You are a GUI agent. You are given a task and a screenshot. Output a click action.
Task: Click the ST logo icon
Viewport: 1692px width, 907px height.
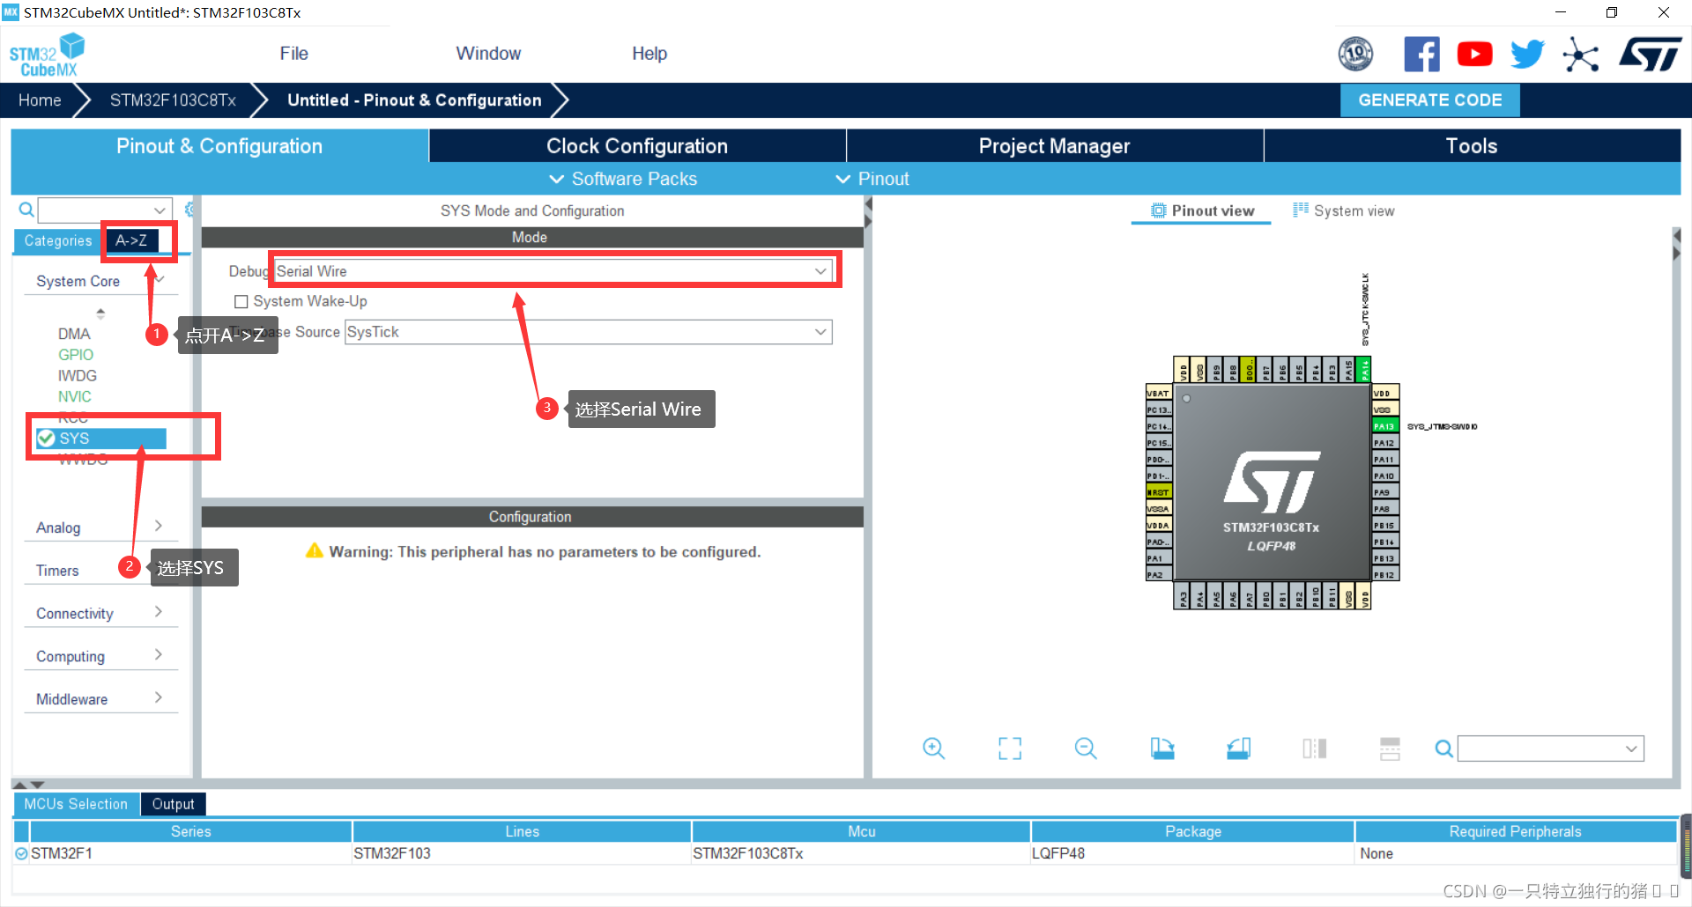(x=1650, y=54)
